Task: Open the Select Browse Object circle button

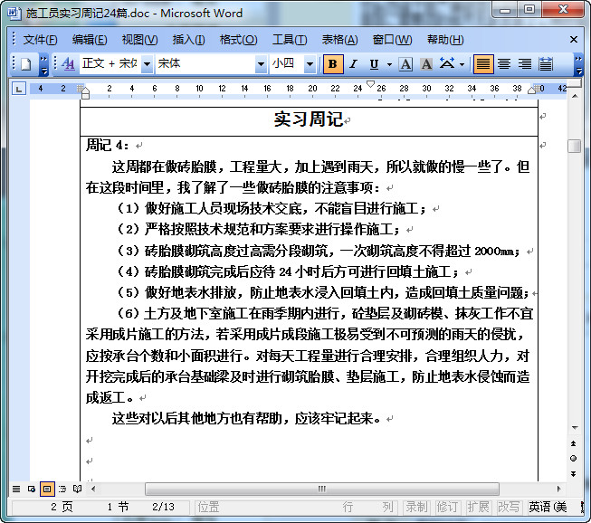Action: point(573,458)
